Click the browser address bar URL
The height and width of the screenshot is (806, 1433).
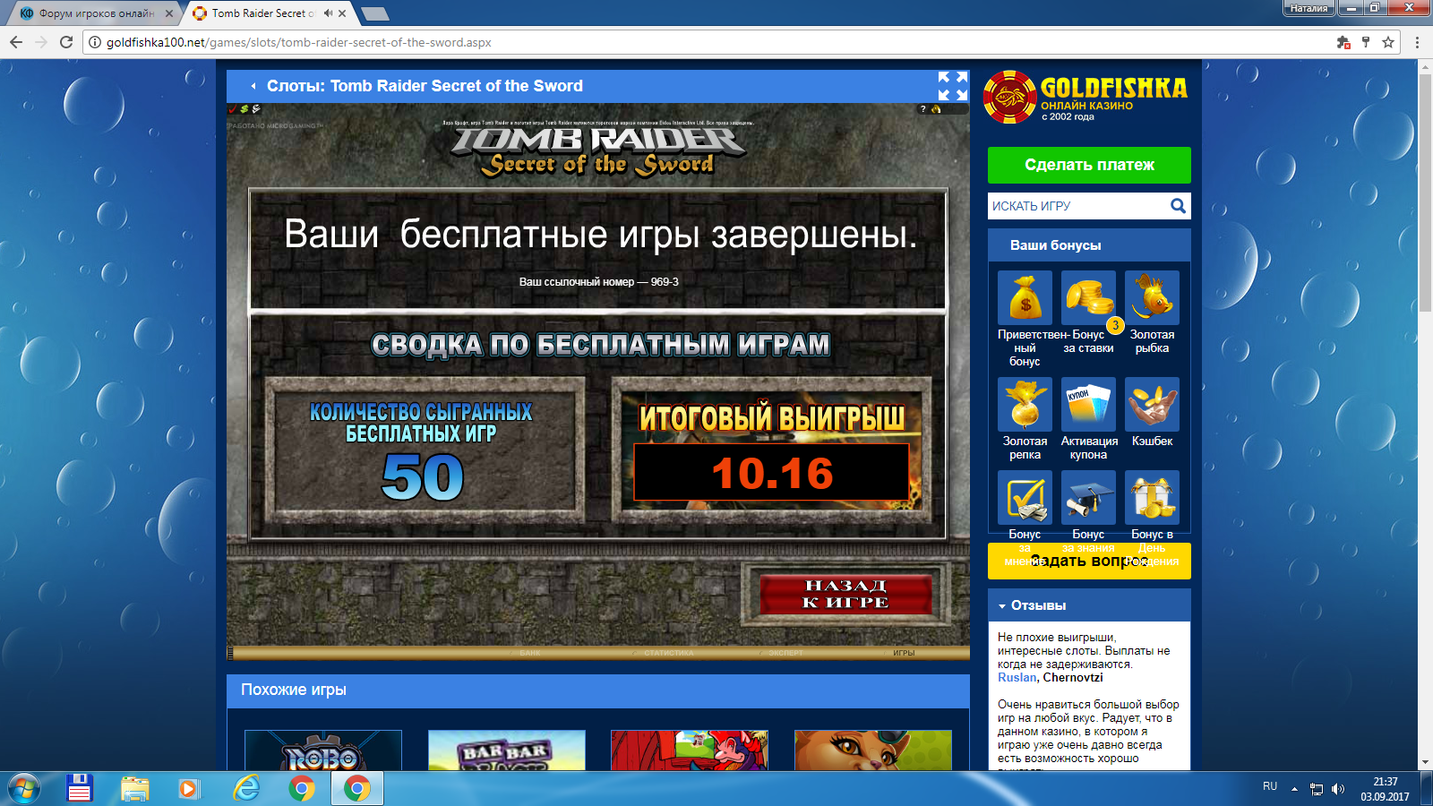(x=299, y=42)
